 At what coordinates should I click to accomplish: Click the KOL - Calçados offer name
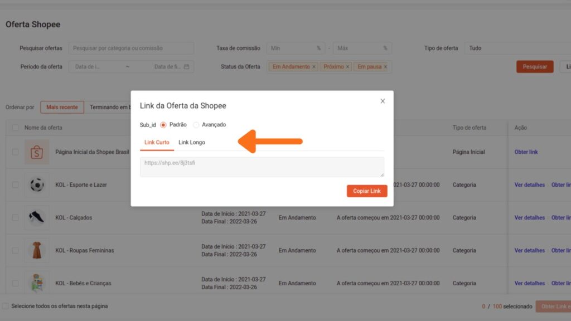74,218
